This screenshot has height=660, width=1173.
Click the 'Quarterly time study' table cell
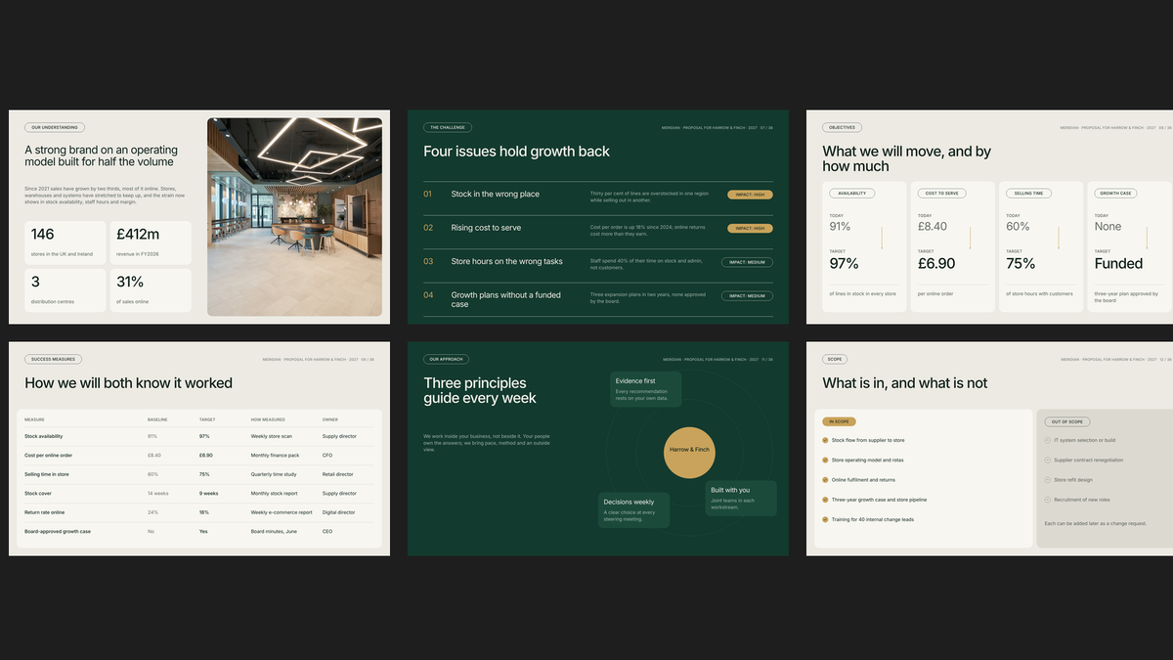pos(275,474)
